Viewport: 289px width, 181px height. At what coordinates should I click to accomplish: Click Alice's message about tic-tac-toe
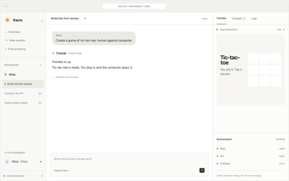point(94,38)
